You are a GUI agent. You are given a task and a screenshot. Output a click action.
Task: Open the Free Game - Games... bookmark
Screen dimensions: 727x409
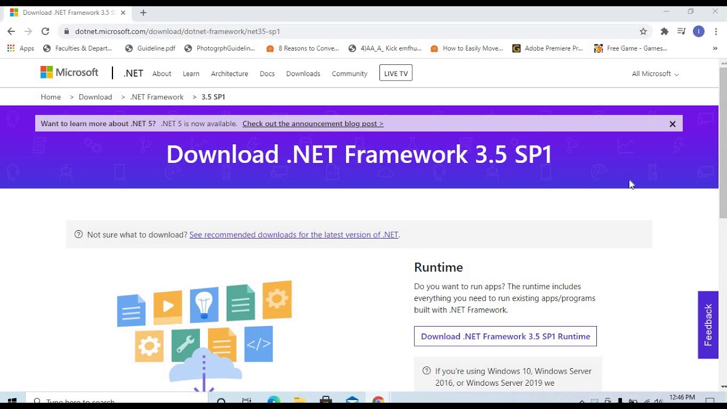tap(630, 48)
